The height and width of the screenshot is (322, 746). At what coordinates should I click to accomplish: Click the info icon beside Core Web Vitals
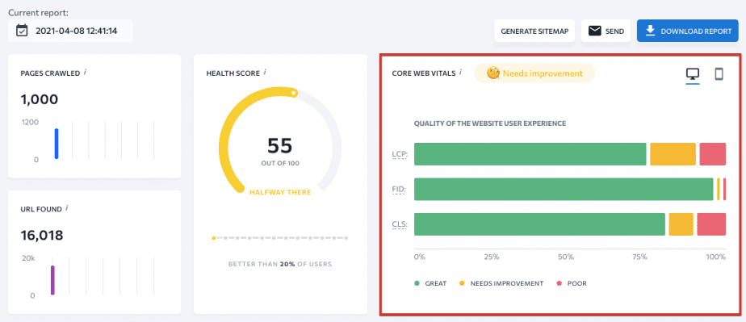460,73
